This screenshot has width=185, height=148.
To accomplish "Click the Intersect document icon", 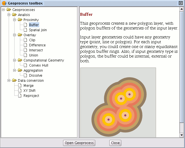I will click(26, 50).
